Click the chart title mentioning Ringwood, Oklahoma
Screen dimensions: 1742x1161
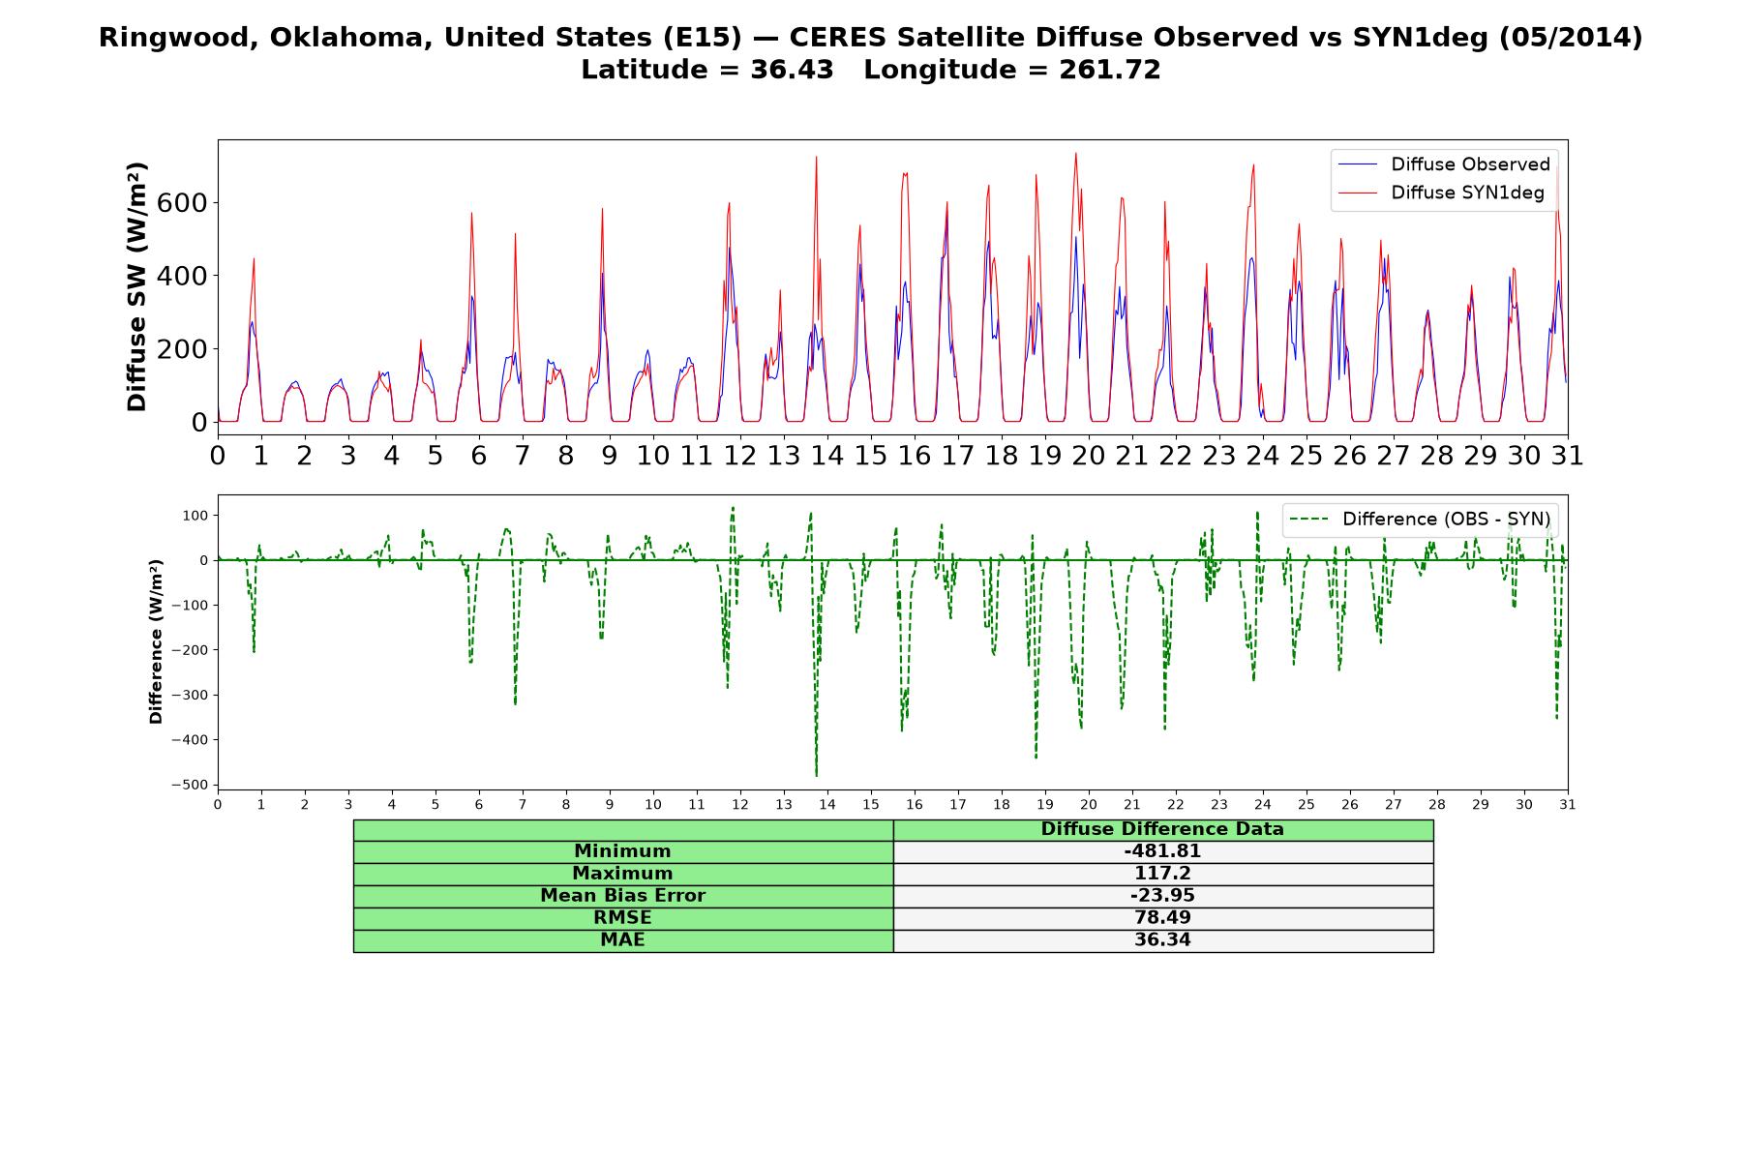pos(871,38)
